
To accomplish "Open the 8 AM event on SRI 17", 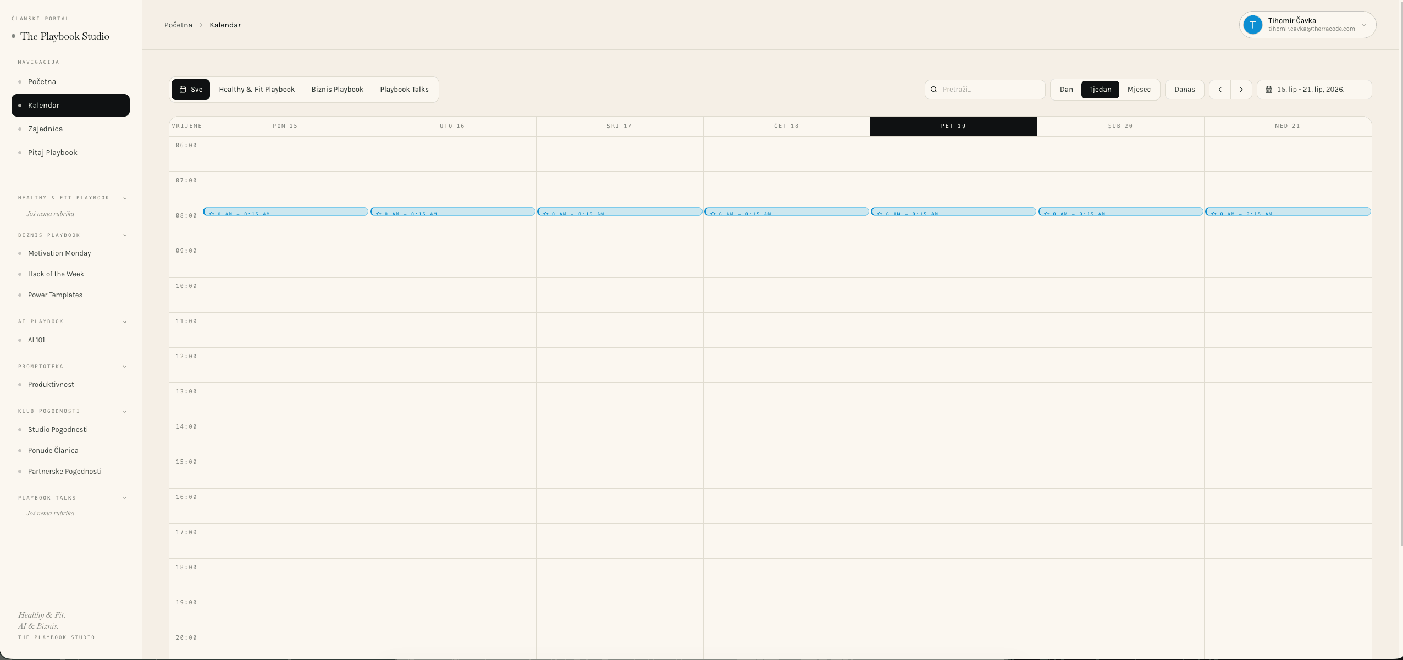I will point(620,212).
